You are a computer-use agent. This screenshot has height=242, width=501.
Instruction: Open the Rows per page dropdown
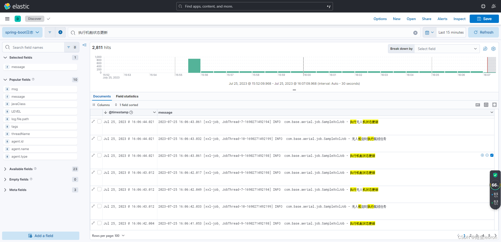point(108,236)
